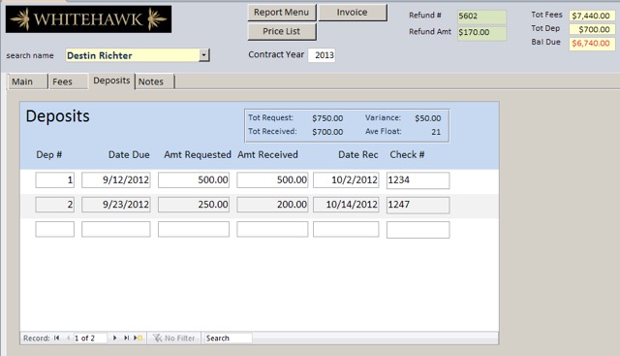The image size is (620, 356).
Task: Click the No Filter indicator
Action: point(174,338)
